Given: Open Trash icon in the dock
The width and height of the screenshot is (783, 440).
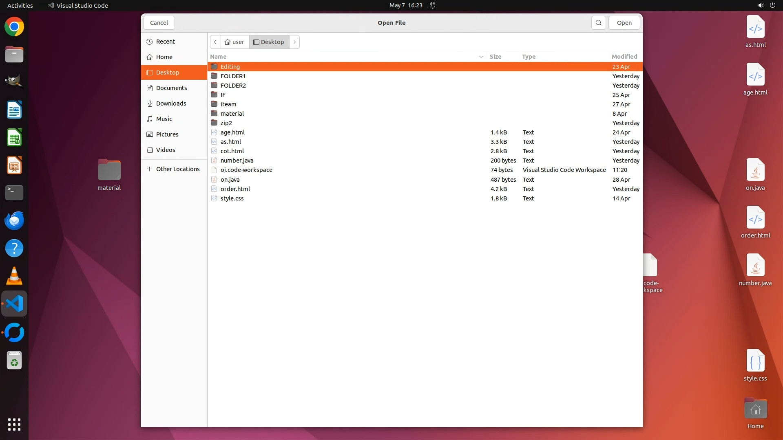Looking at the screenshot, I should tap(14, 361).
